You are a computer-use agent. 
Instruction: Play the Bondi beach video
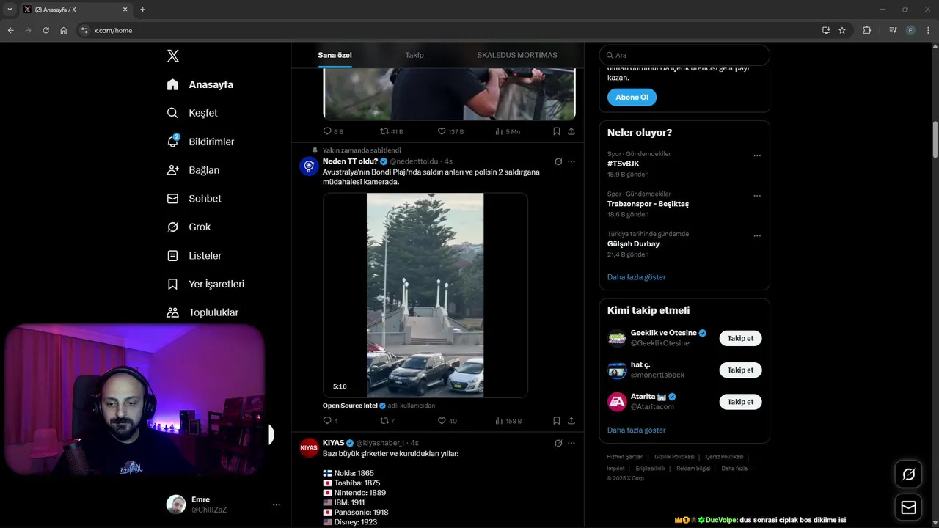click(425, 296)
